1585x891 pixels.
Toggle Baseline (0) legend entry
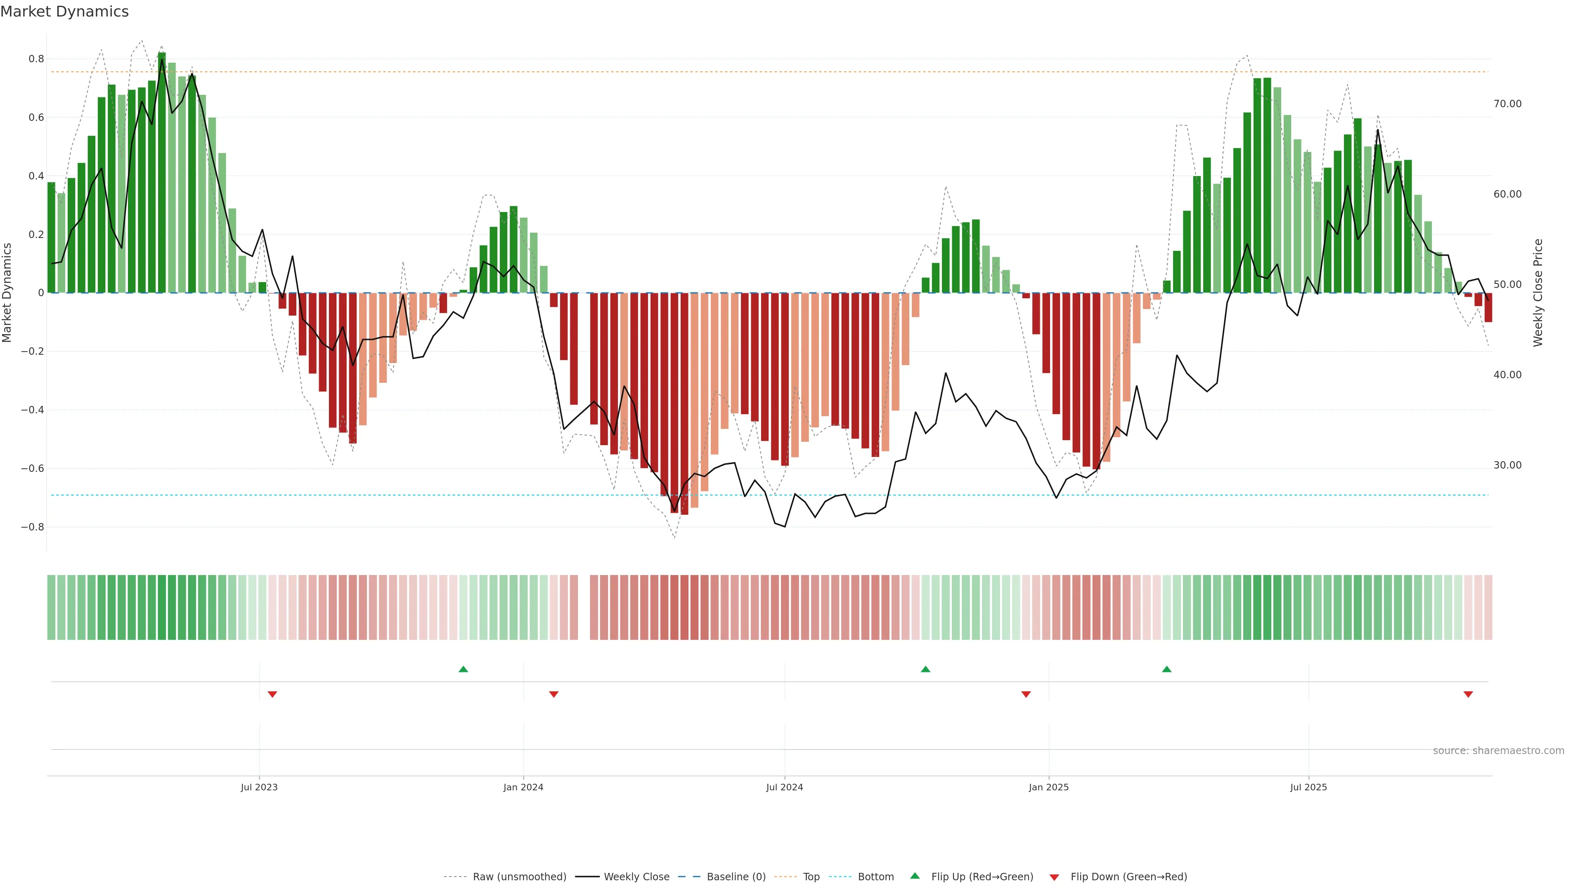click(736, 877)
